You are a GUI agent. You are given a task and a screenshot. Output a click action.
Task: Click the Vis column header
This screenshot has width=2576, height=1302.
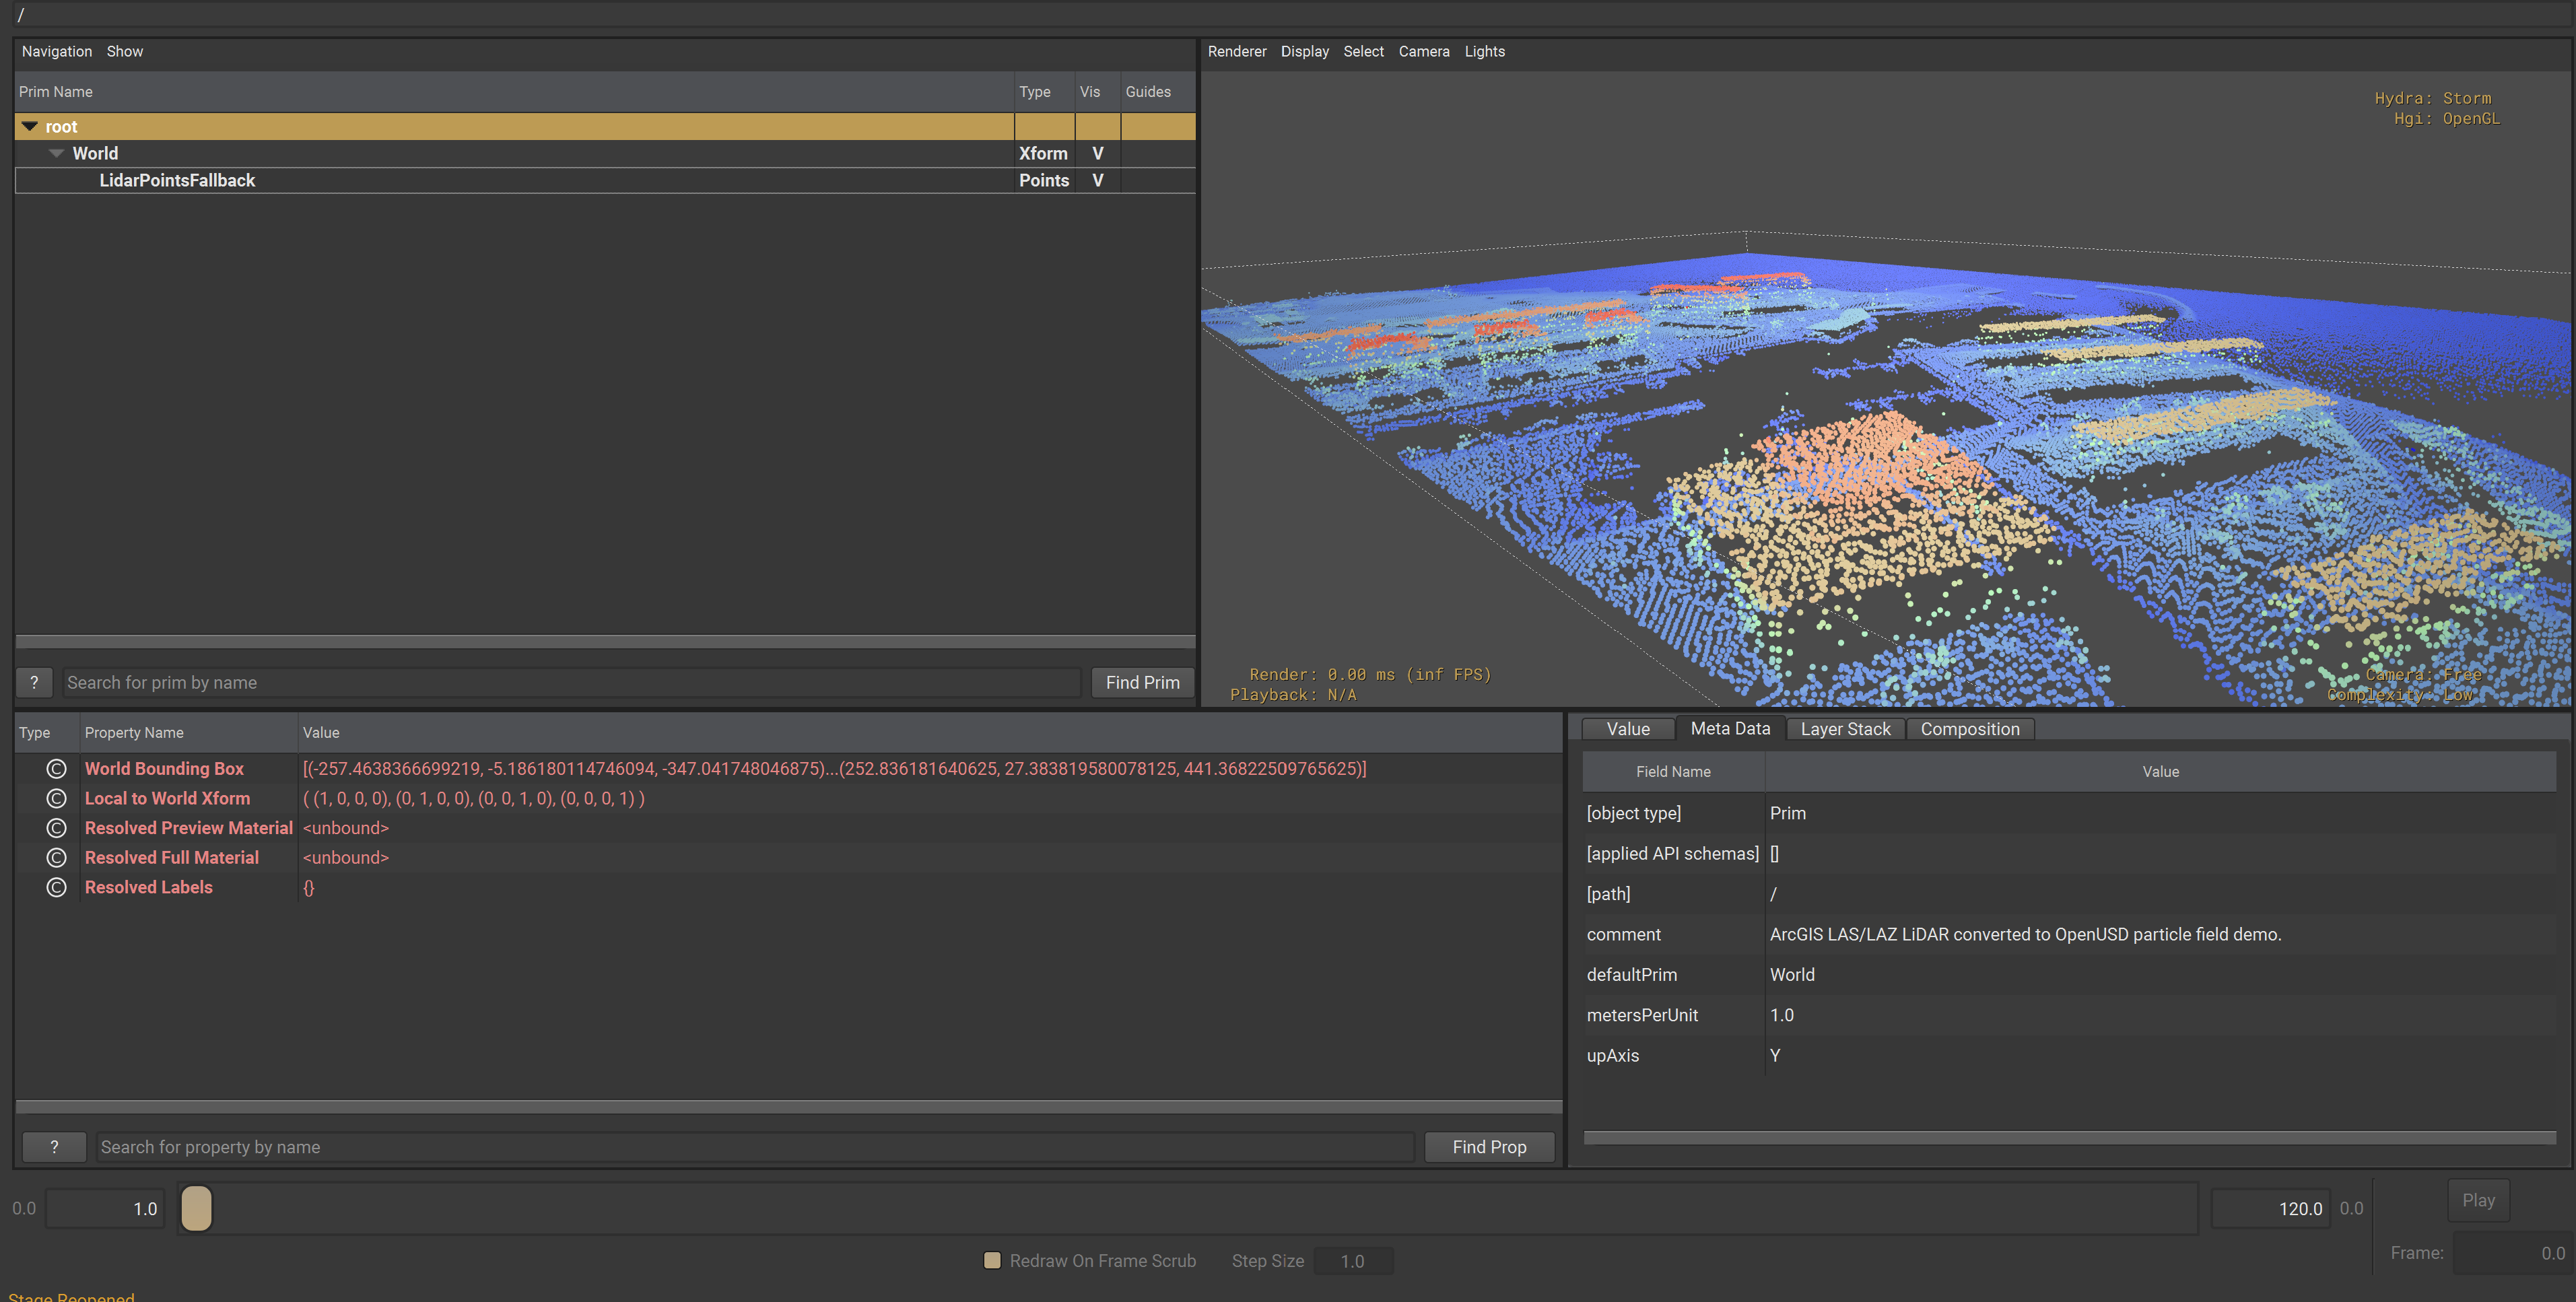(x=1097, y=92)
